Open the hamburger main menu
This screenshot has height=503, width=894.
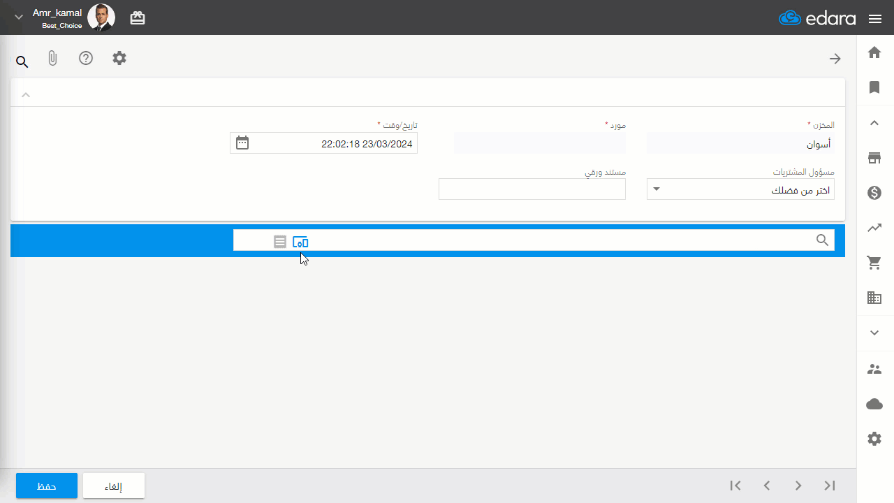click(x=875, y=19)
